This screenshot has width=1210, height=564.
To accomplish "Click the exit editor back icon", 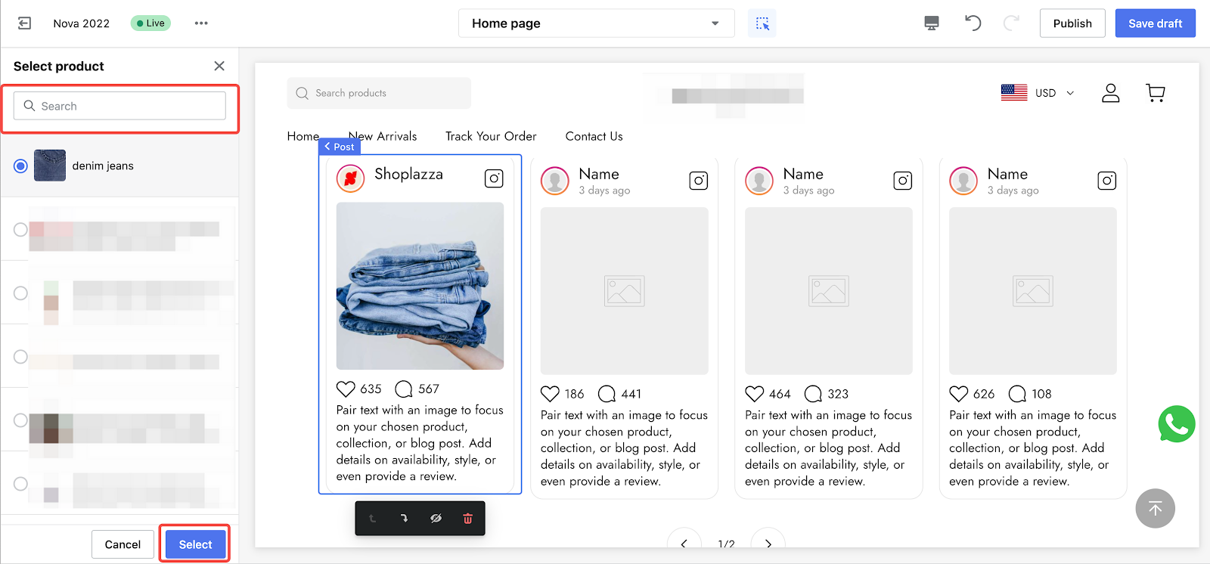I will click(25, 23).
